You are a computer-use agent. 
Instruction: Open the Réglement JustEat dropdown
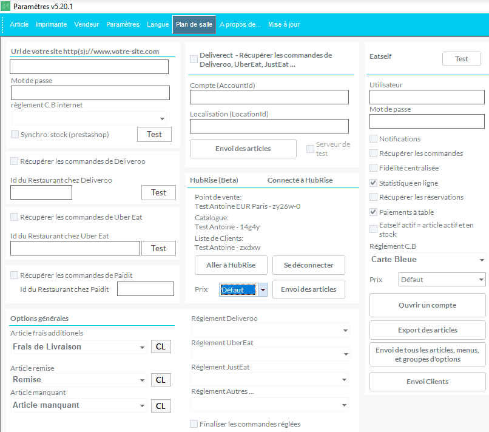(x=269, y=379)
